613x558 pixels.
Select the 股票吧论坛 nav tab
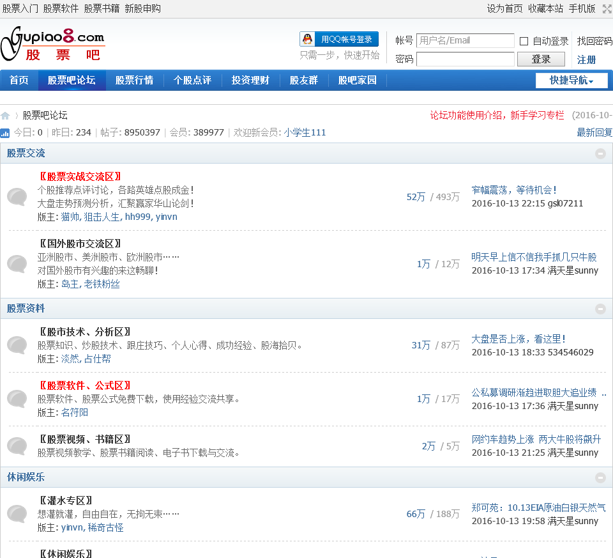(x=72, y=81)
